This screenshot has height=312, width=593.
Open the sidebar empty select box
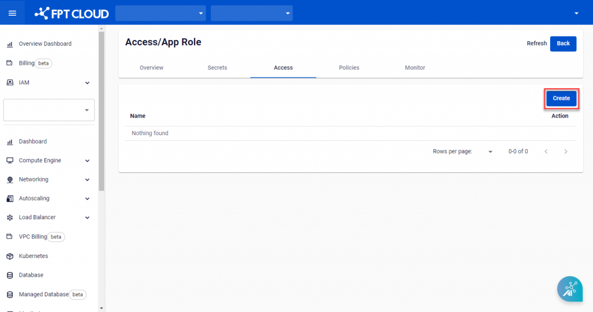pos(49,110)
